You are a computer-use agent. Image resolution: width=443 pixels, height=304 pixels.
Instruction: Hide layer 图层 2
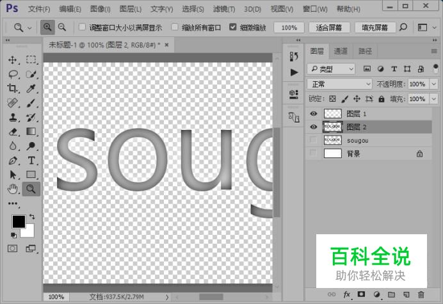pos(313,127)
